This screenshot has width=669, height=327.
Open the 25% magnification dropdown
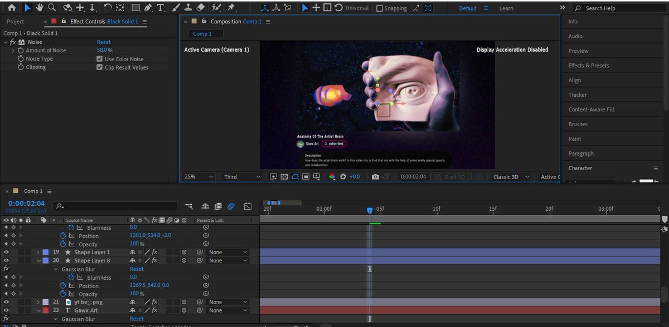(198, 176)
